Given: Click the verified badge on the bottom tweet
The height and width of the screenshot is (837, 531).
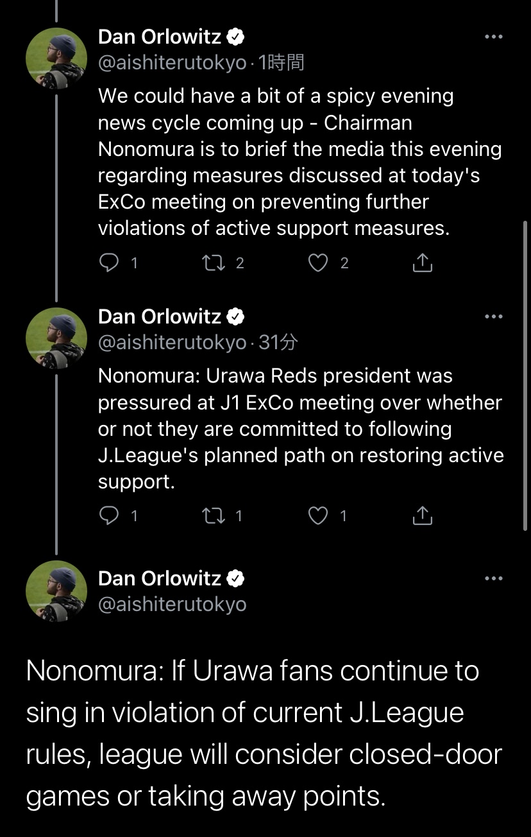Looking at the screenshot, I should tap(236, 578).
